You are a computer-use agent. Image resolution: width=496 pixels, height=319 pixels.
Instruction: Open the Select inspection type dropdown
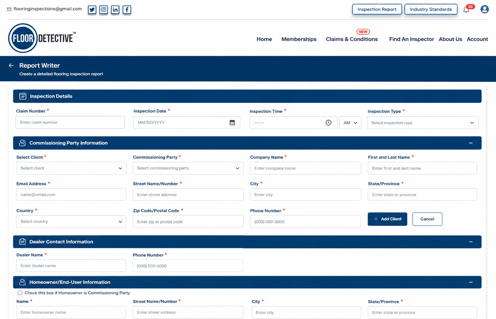click(423, 123)
